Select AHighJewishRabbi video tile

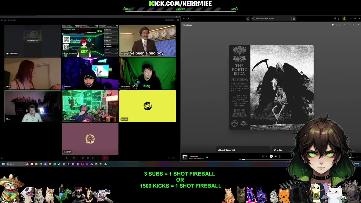(90, 41)
